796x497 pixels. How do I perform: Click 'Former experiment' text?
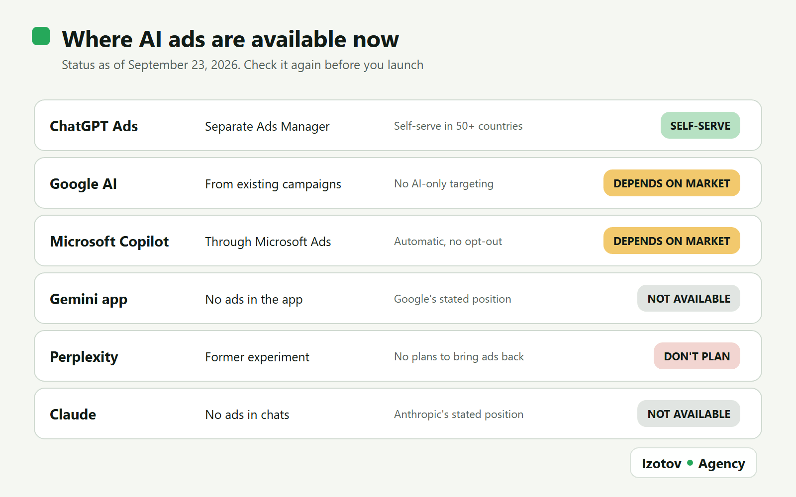click(x=257, y=357)
